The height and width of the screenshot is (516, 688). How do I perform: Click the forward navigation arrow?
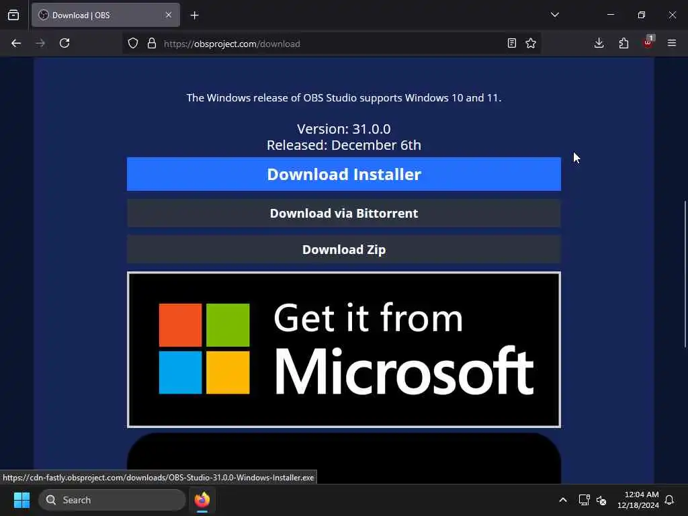point(40,43)
